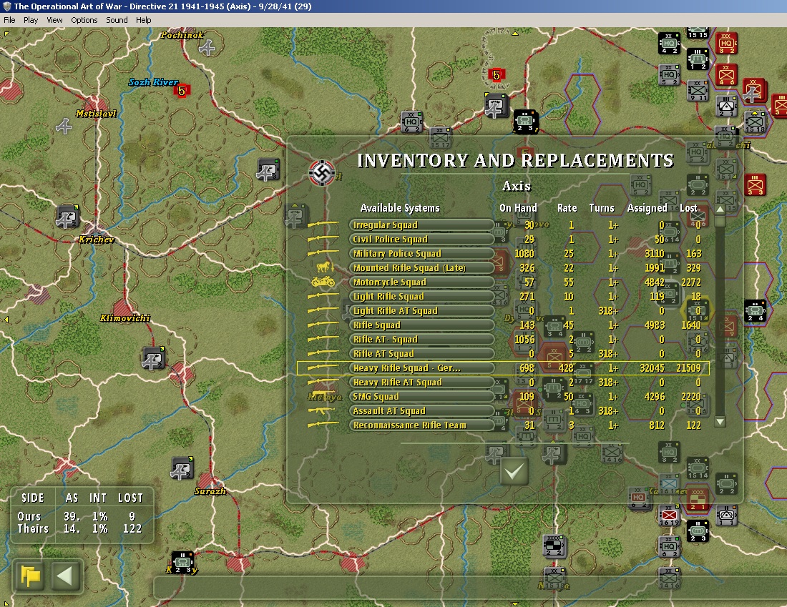Select the Rifle Squad entry
Screen dimensions: 787x607
[x=421, y=325]
